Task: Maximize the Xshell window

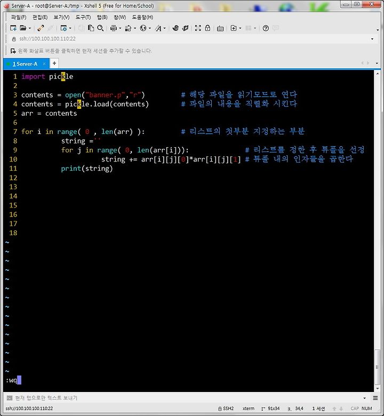Action: click(x=357, y=4)
